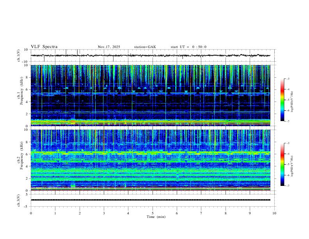Click the 'start UT = 0 :50: 0' text

pyautogui.click(x=188, y=47)
